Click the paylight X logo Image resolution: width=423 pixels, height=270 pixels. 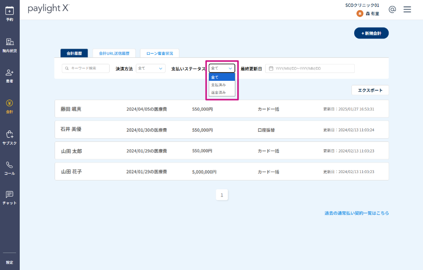coord(49,8)
